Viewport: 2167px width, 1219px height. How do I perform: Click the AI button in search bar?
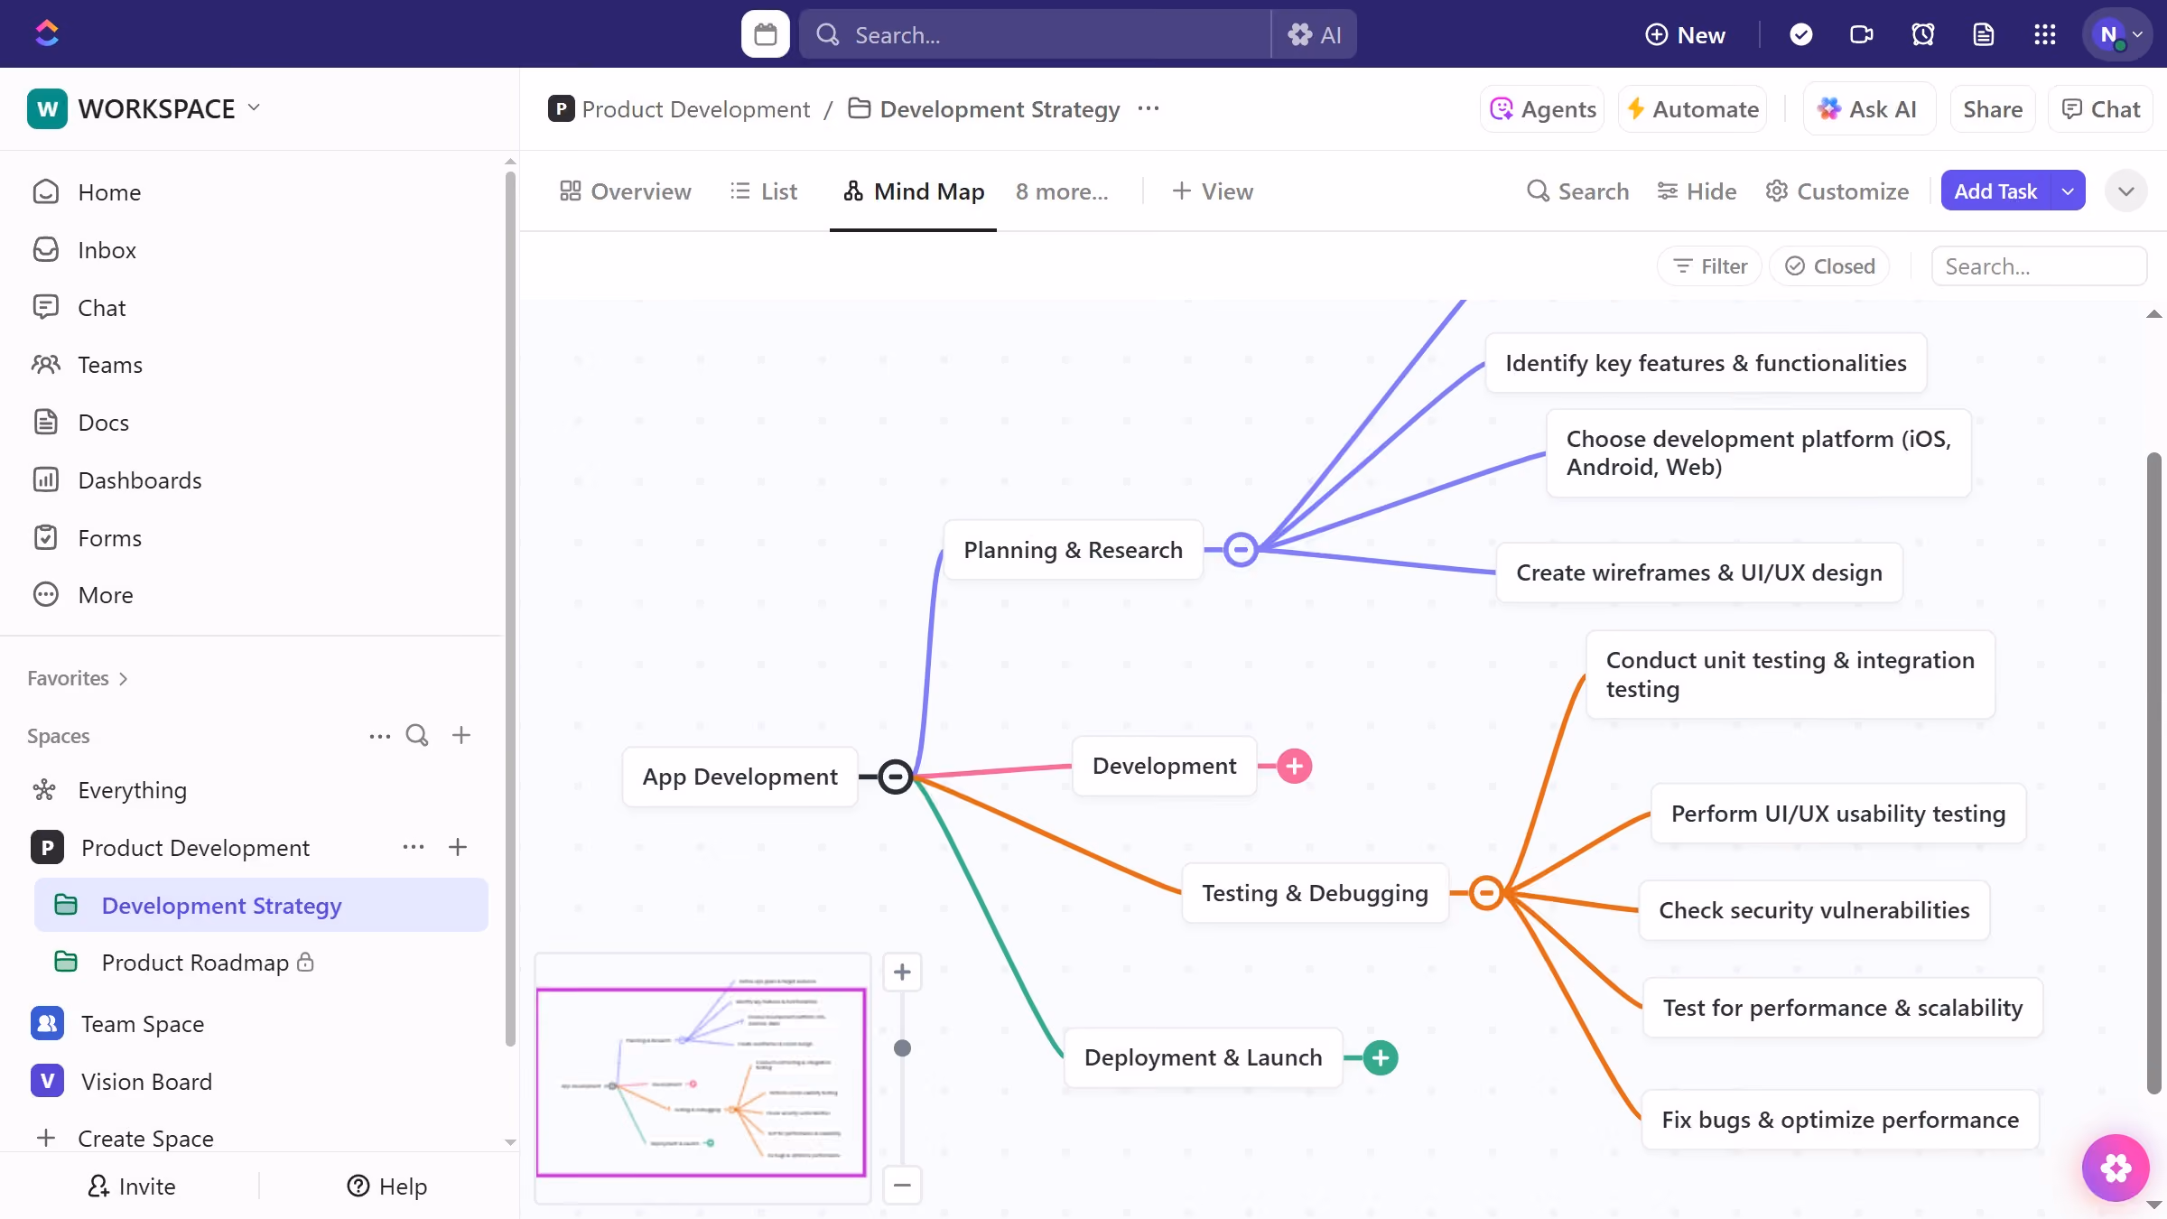pos(1314,34)
